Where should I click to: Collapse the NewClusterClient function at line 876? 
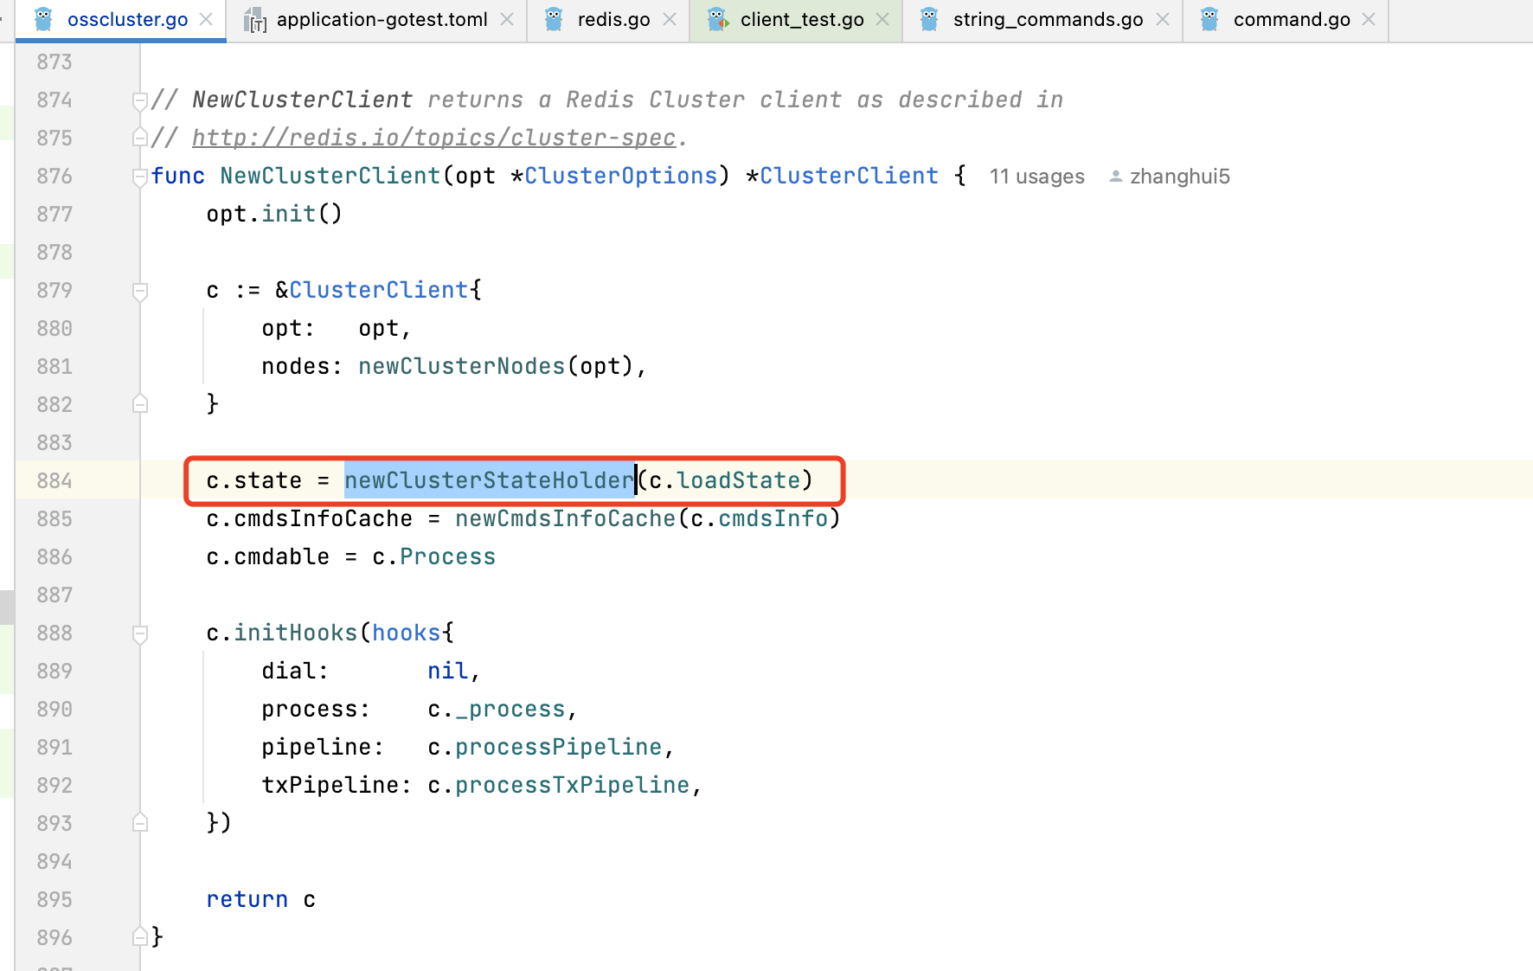139,177
